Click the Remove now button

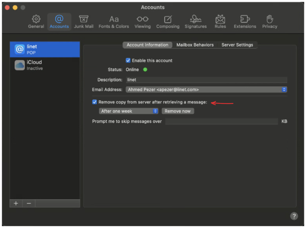tap(178, 111)
